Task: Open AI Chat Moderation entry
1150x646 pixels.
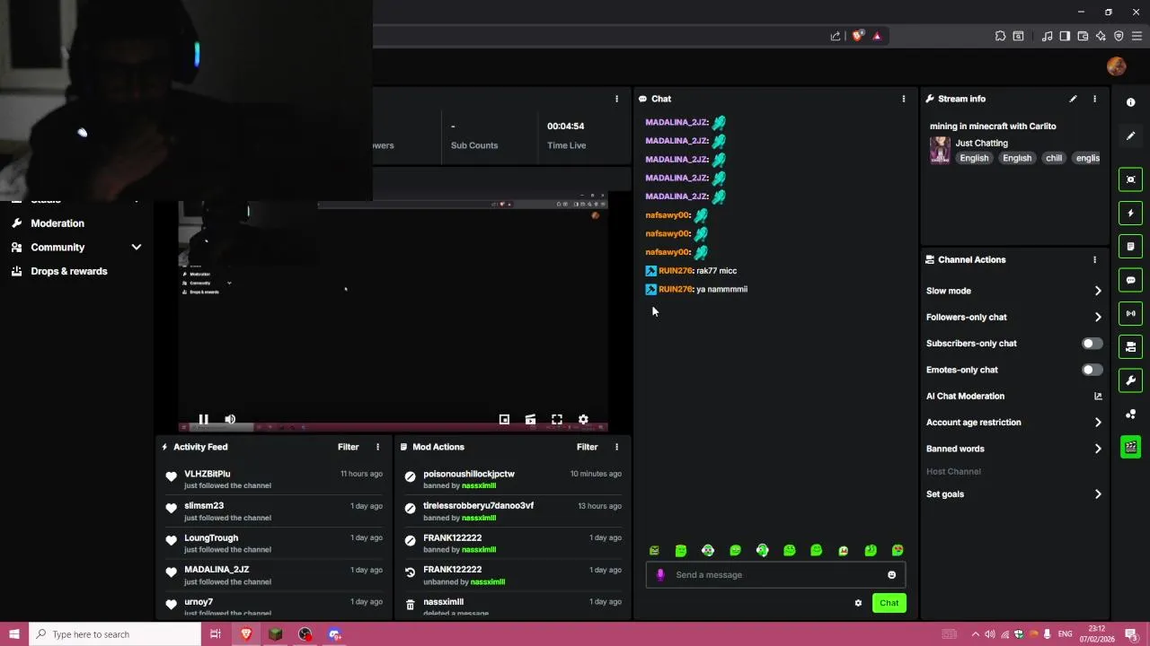Action: (x=965, y=396)
